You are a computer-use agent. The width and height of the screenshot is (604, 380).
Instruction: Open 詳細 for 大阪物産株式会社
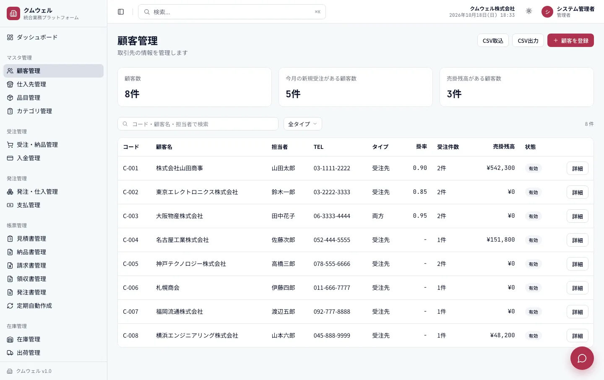coord(578,216)
